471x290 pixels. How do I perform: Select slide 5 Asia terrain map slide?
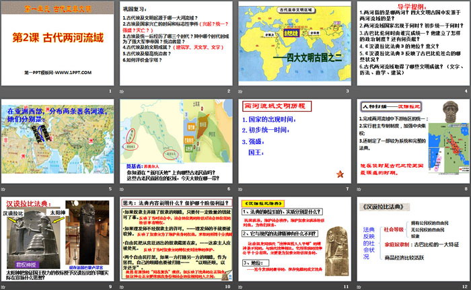coord(57,141)
